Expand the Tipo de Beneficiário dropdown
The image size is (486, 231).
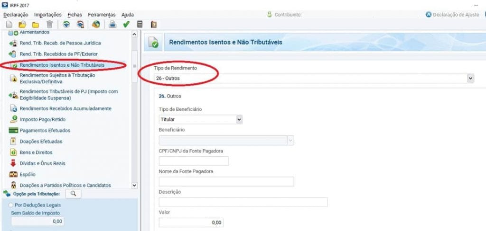[x=239, y=120]
